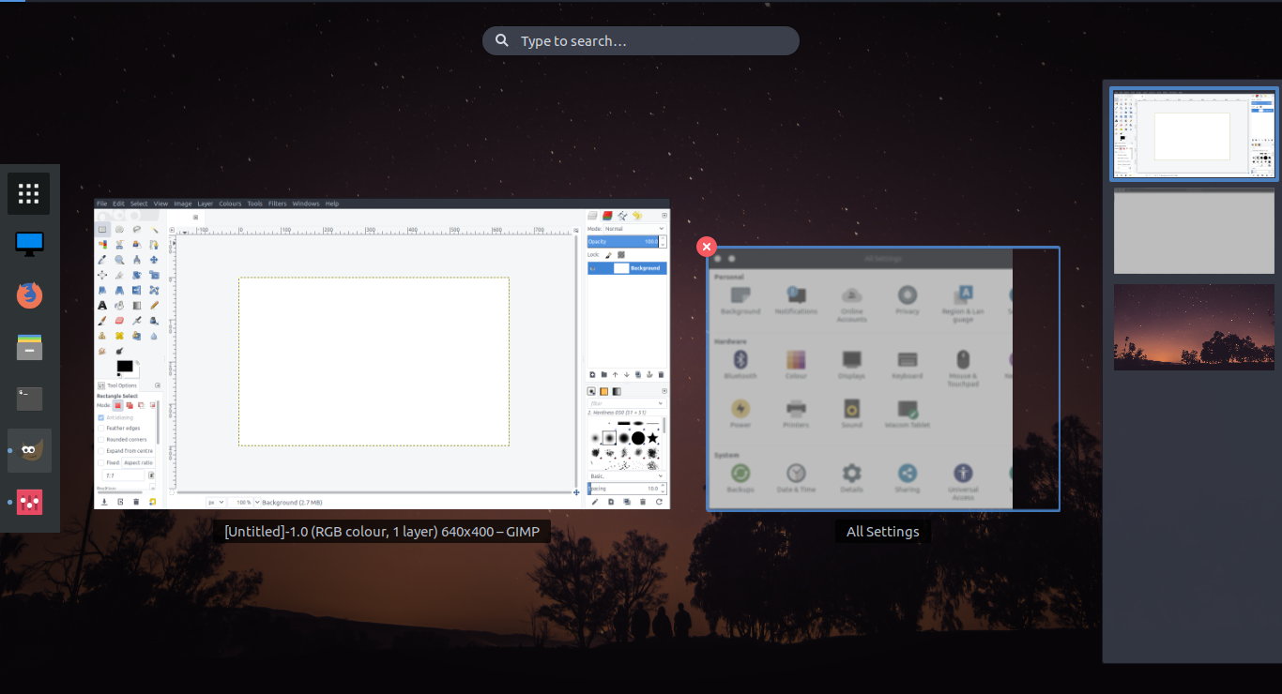Screen dimensions: 1282x694
Task: Open the Filters menu
Action: click(277, 203)
